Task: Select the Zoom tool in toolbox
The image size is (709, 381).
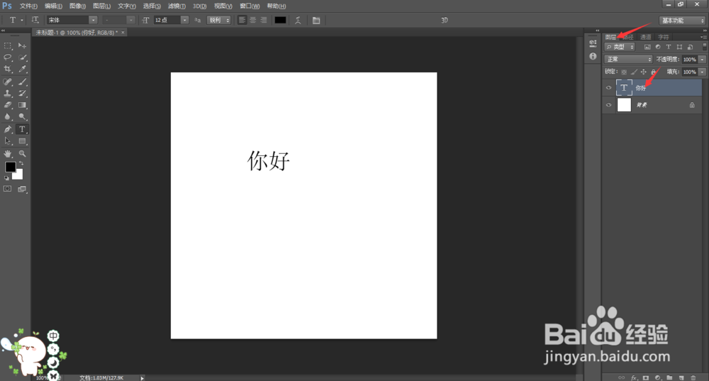Action: [22, 154]
